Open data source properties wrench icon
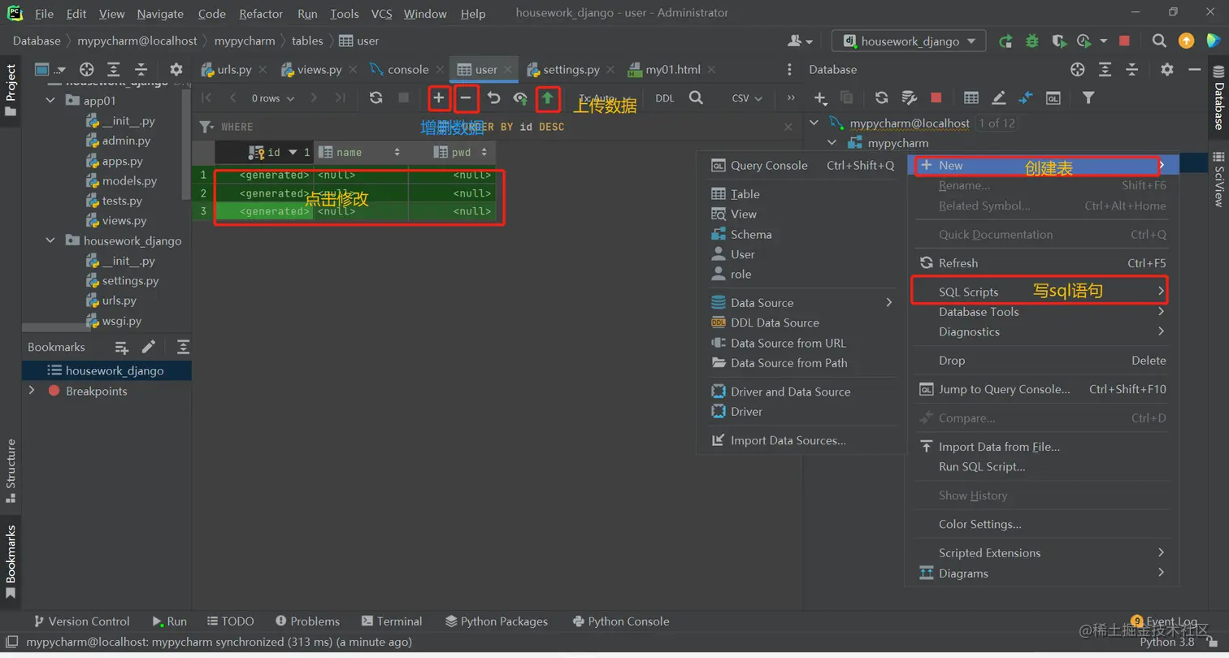 [x=909, y=98]
